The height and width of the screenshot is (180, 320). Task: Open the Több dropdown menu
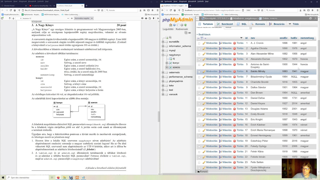[x=294, y=24]
